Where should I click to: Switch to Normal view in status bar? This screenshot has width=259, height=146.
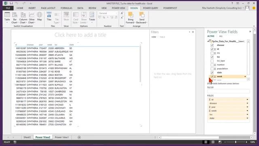(206, 142)
